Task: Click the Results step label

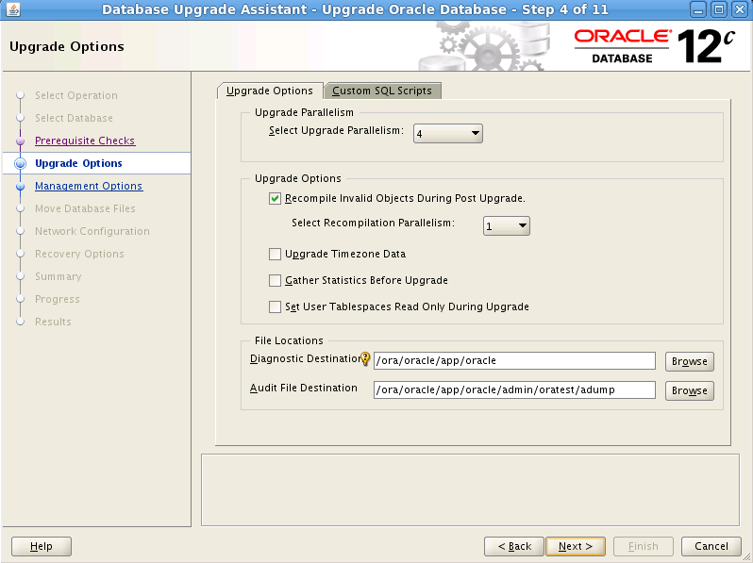Action: [x=53, y=322]
